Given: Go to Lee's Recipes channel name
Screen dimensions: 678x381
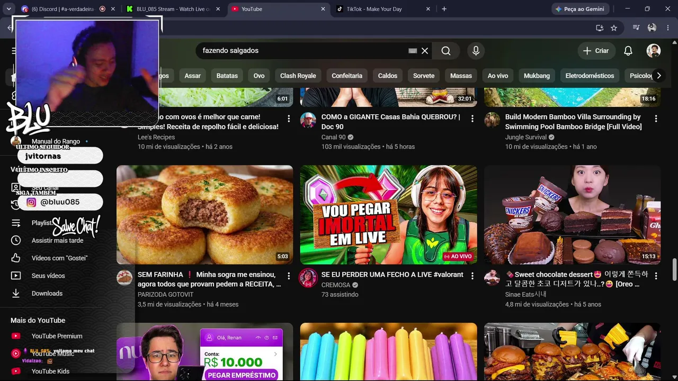Looking at the screenshot, I should point(156,137).
